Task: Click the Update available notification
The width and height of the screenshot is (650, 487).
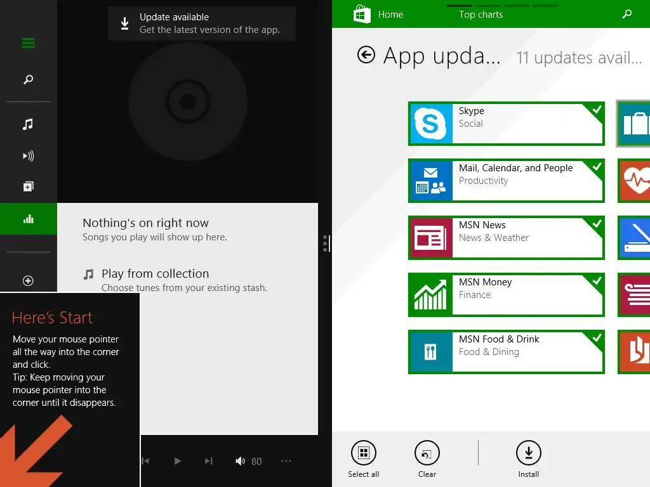Action: 202,23
